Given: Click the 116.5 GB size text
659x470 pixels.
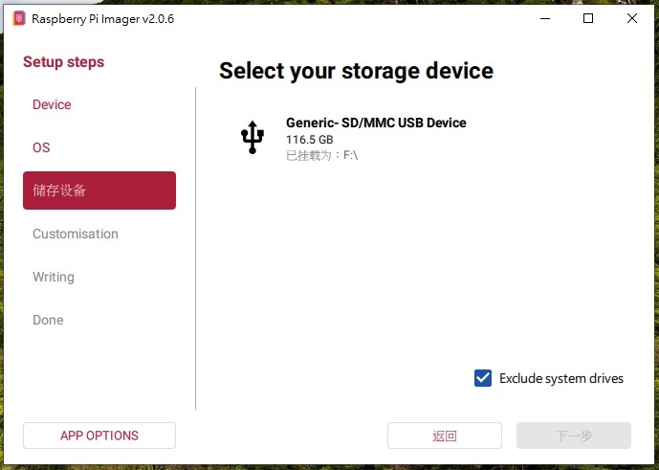Looking at the screenshot, I should pos(310,140).
